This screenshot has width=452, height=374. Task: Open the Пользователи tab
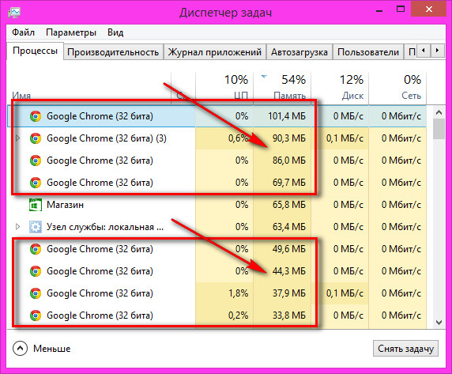click(367, 52)
